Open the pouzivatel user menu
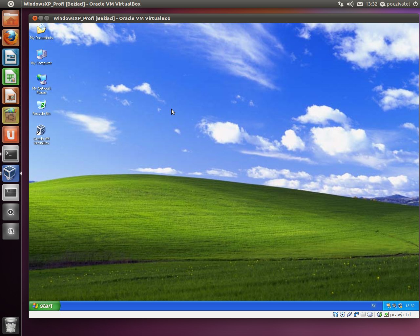420x336 pixels. pyautogui.click(x=395, y=4)
